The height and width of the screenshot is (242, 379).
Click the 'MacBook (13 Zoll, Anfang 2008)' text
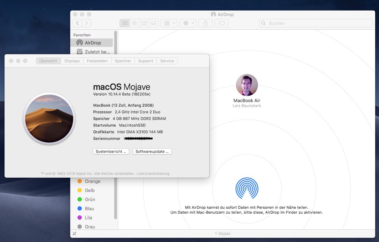click(x=123, y=105)
